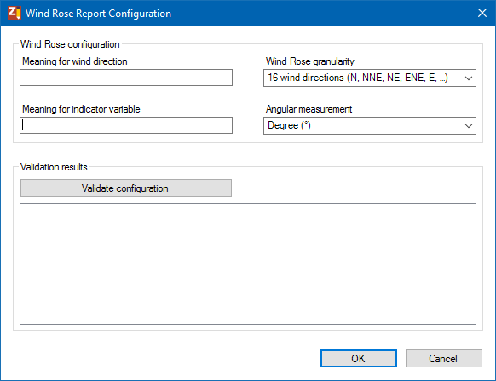The width and height of the screenshot is (496, 381).
Task: Open the Angular measurement dropdown arrow
Action: click(x=469, y=125)
